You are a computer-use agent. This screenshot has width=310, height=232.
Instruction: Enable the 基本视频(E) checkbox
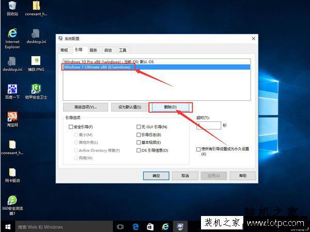(x=138, y=143)
